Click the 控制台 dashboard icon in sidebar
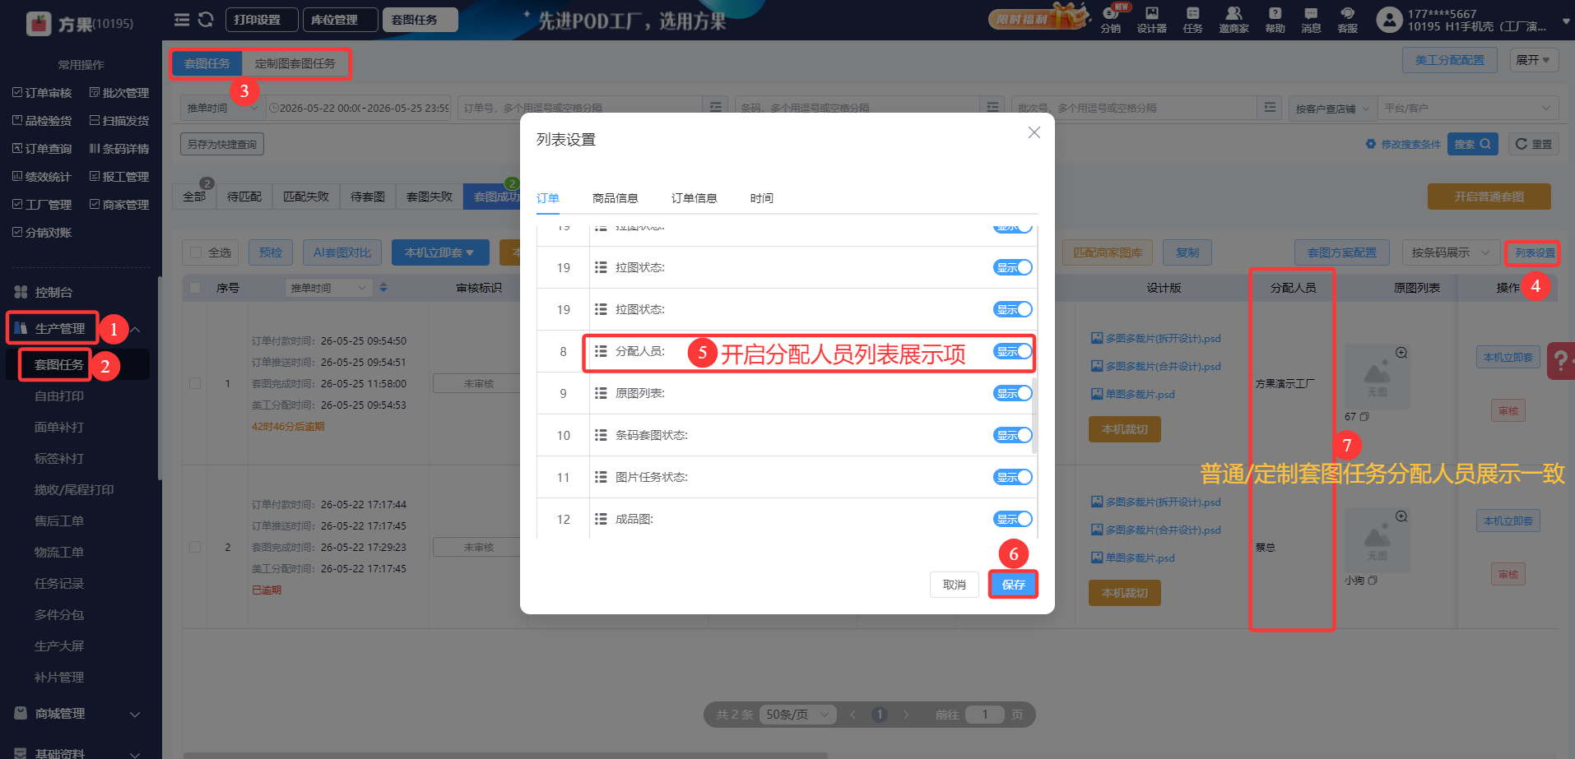The image size is (1575, 759). [21, 292]
